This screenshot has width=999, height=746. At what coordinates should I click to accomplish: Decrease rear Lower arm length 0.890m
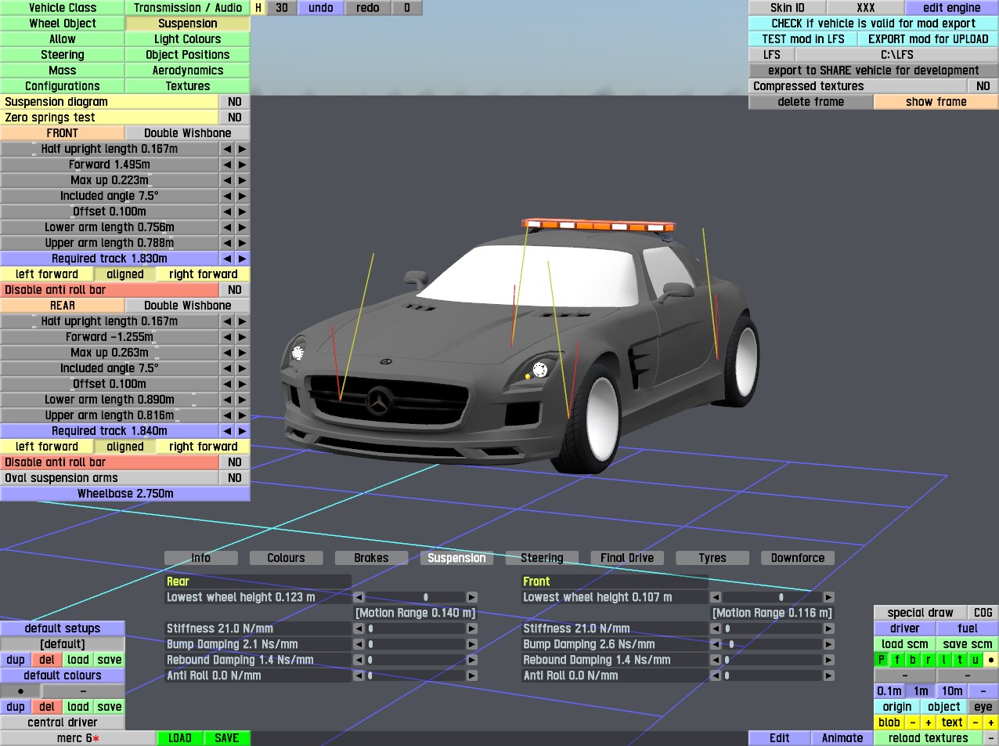tap(227, 400)
